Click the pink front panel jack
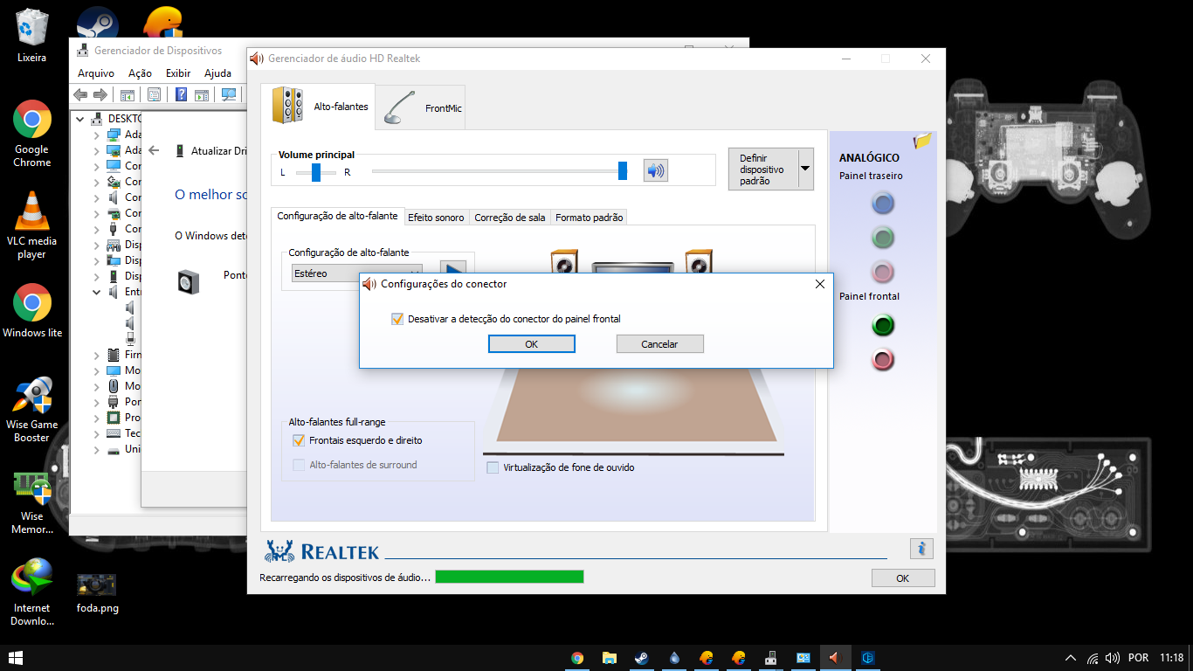 tap(883, 359)
